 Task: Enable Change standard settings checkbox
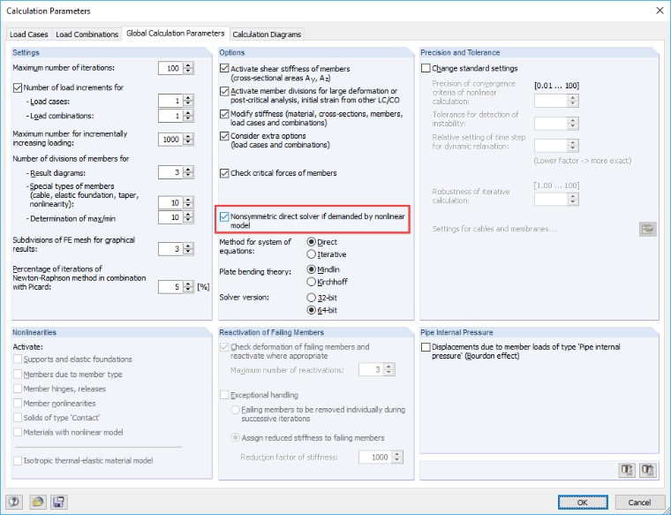tap(426, 68)
